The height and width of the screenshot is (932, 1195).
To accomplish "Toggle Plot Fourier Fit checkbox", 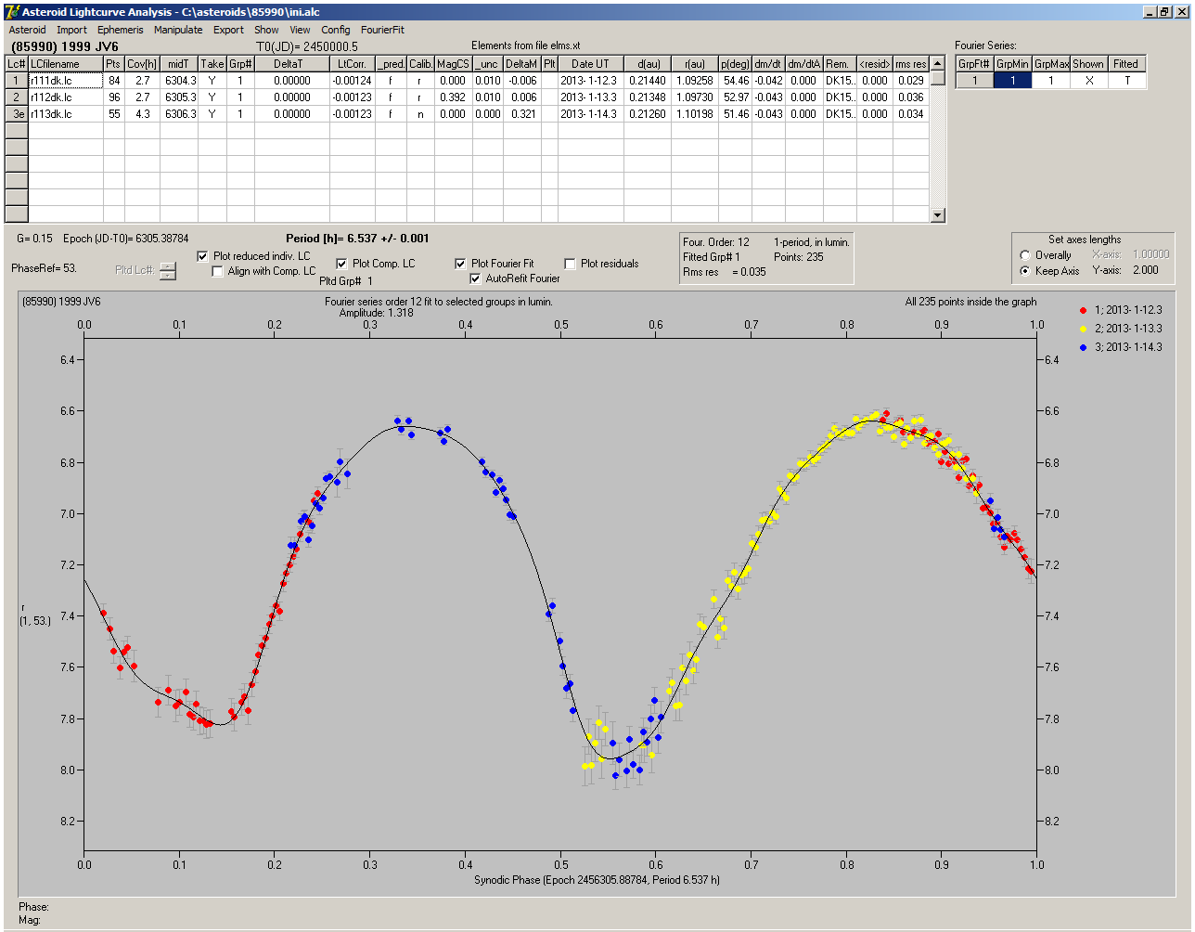I will pyautogui.click(x=461, y=264).
